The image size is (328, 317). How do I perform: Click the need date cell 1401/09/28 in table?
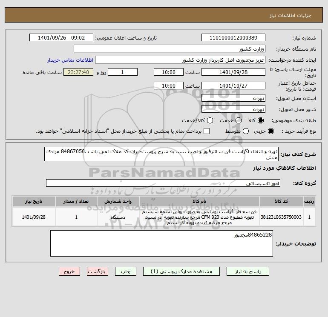34,217
